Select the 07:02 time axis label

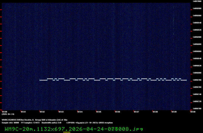pyautogui.click(x=42, y=111)
